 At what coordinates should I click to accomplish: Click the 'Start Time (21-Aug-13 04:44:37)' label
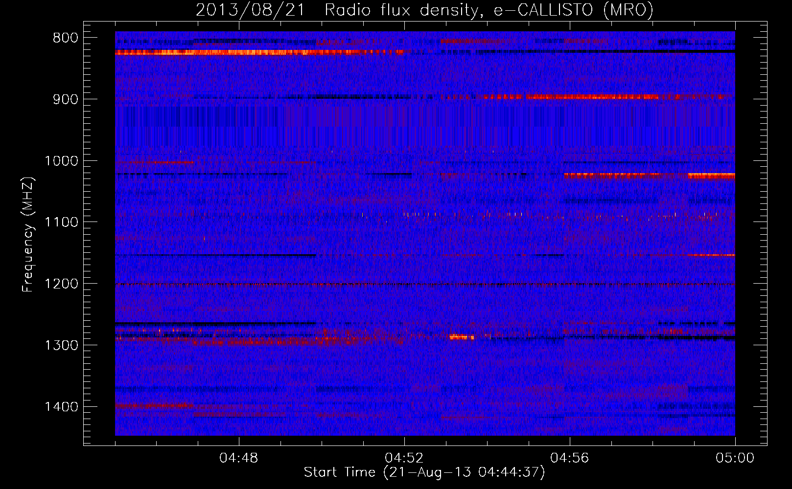pyautogui.click(x=424, y=472)
